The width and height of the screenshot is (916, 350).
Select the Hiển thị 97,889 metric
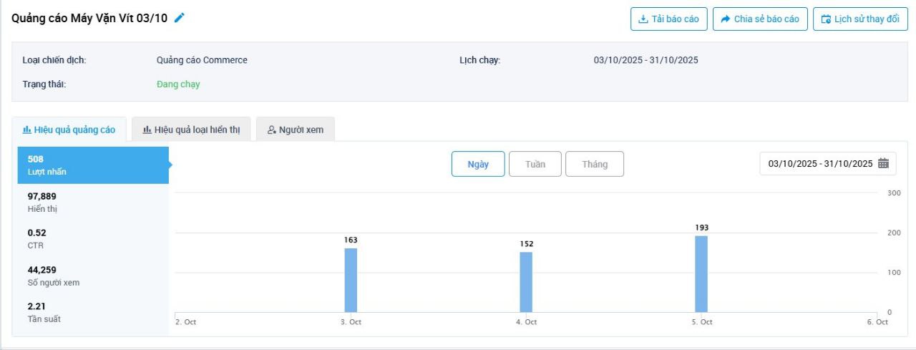point(93,202)
